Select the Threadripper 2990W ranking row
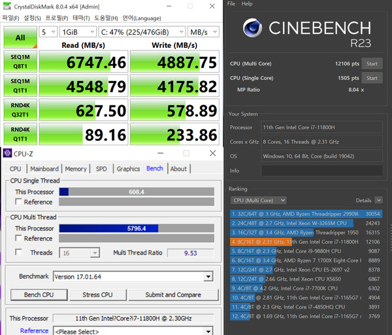Image resolution: width=392 pixels, height=335 pixels. point(306,214)
